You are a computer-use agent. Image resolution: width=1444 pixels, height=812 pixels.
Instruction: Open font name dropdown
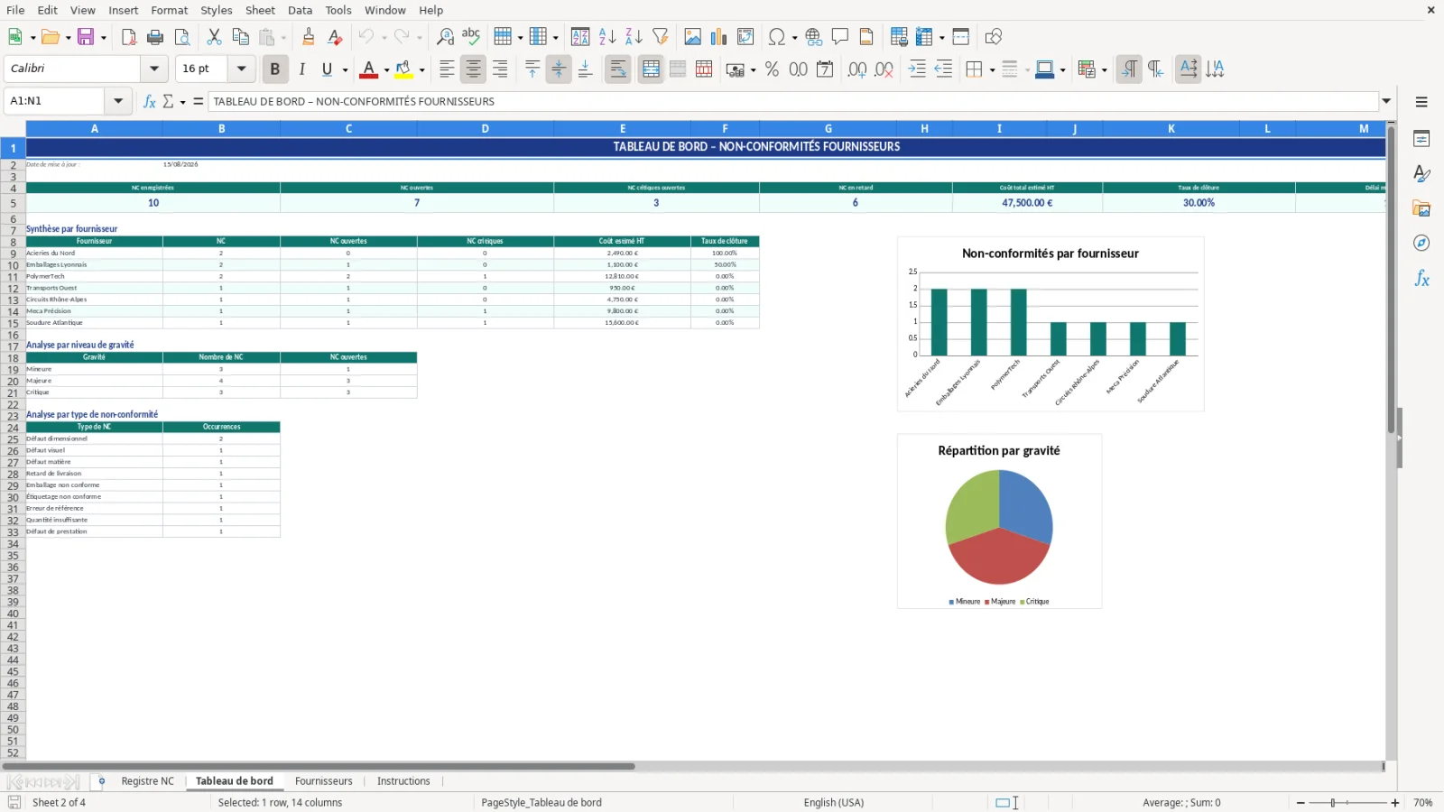(x=154, y=69)
